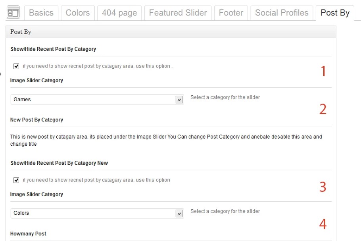The image size is (361, 241).
Task: Click the New Post By Category heading
Action: 36,120
